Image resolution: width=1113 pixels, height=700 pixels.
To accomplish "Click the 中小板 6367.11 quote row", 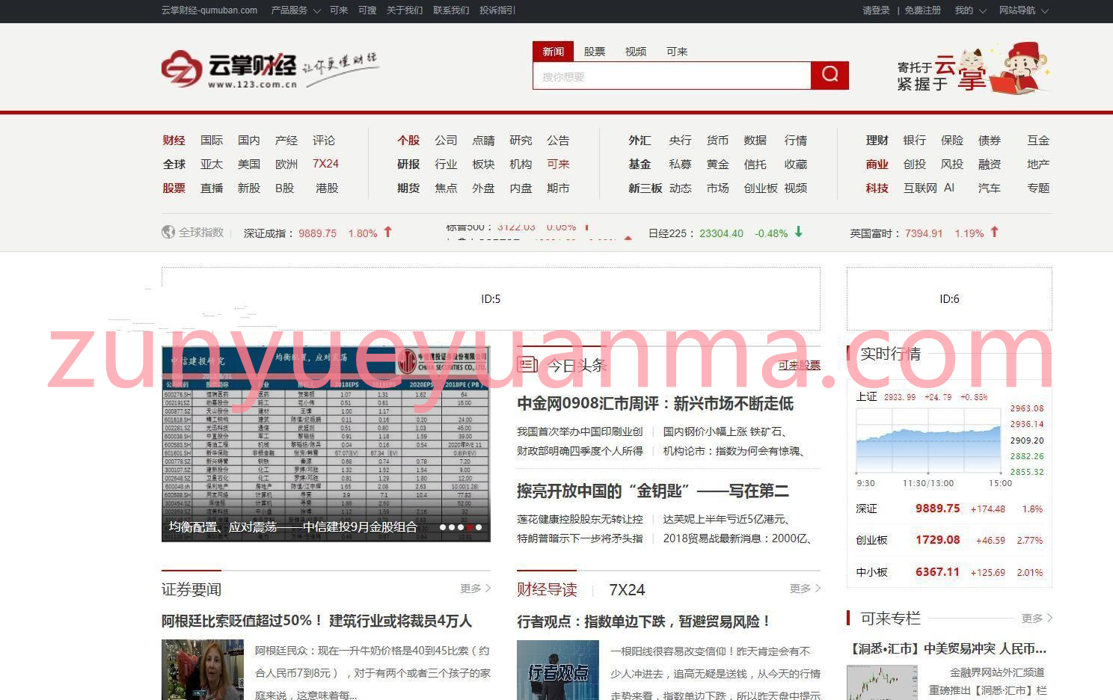I will [949, 572].
